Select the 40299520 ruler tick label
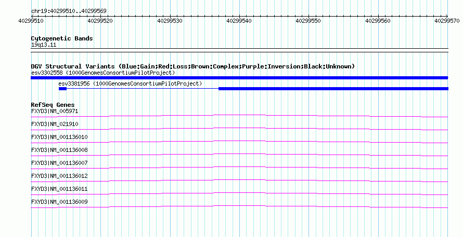This screenshot has width=463, height=237. coord(100,21)
